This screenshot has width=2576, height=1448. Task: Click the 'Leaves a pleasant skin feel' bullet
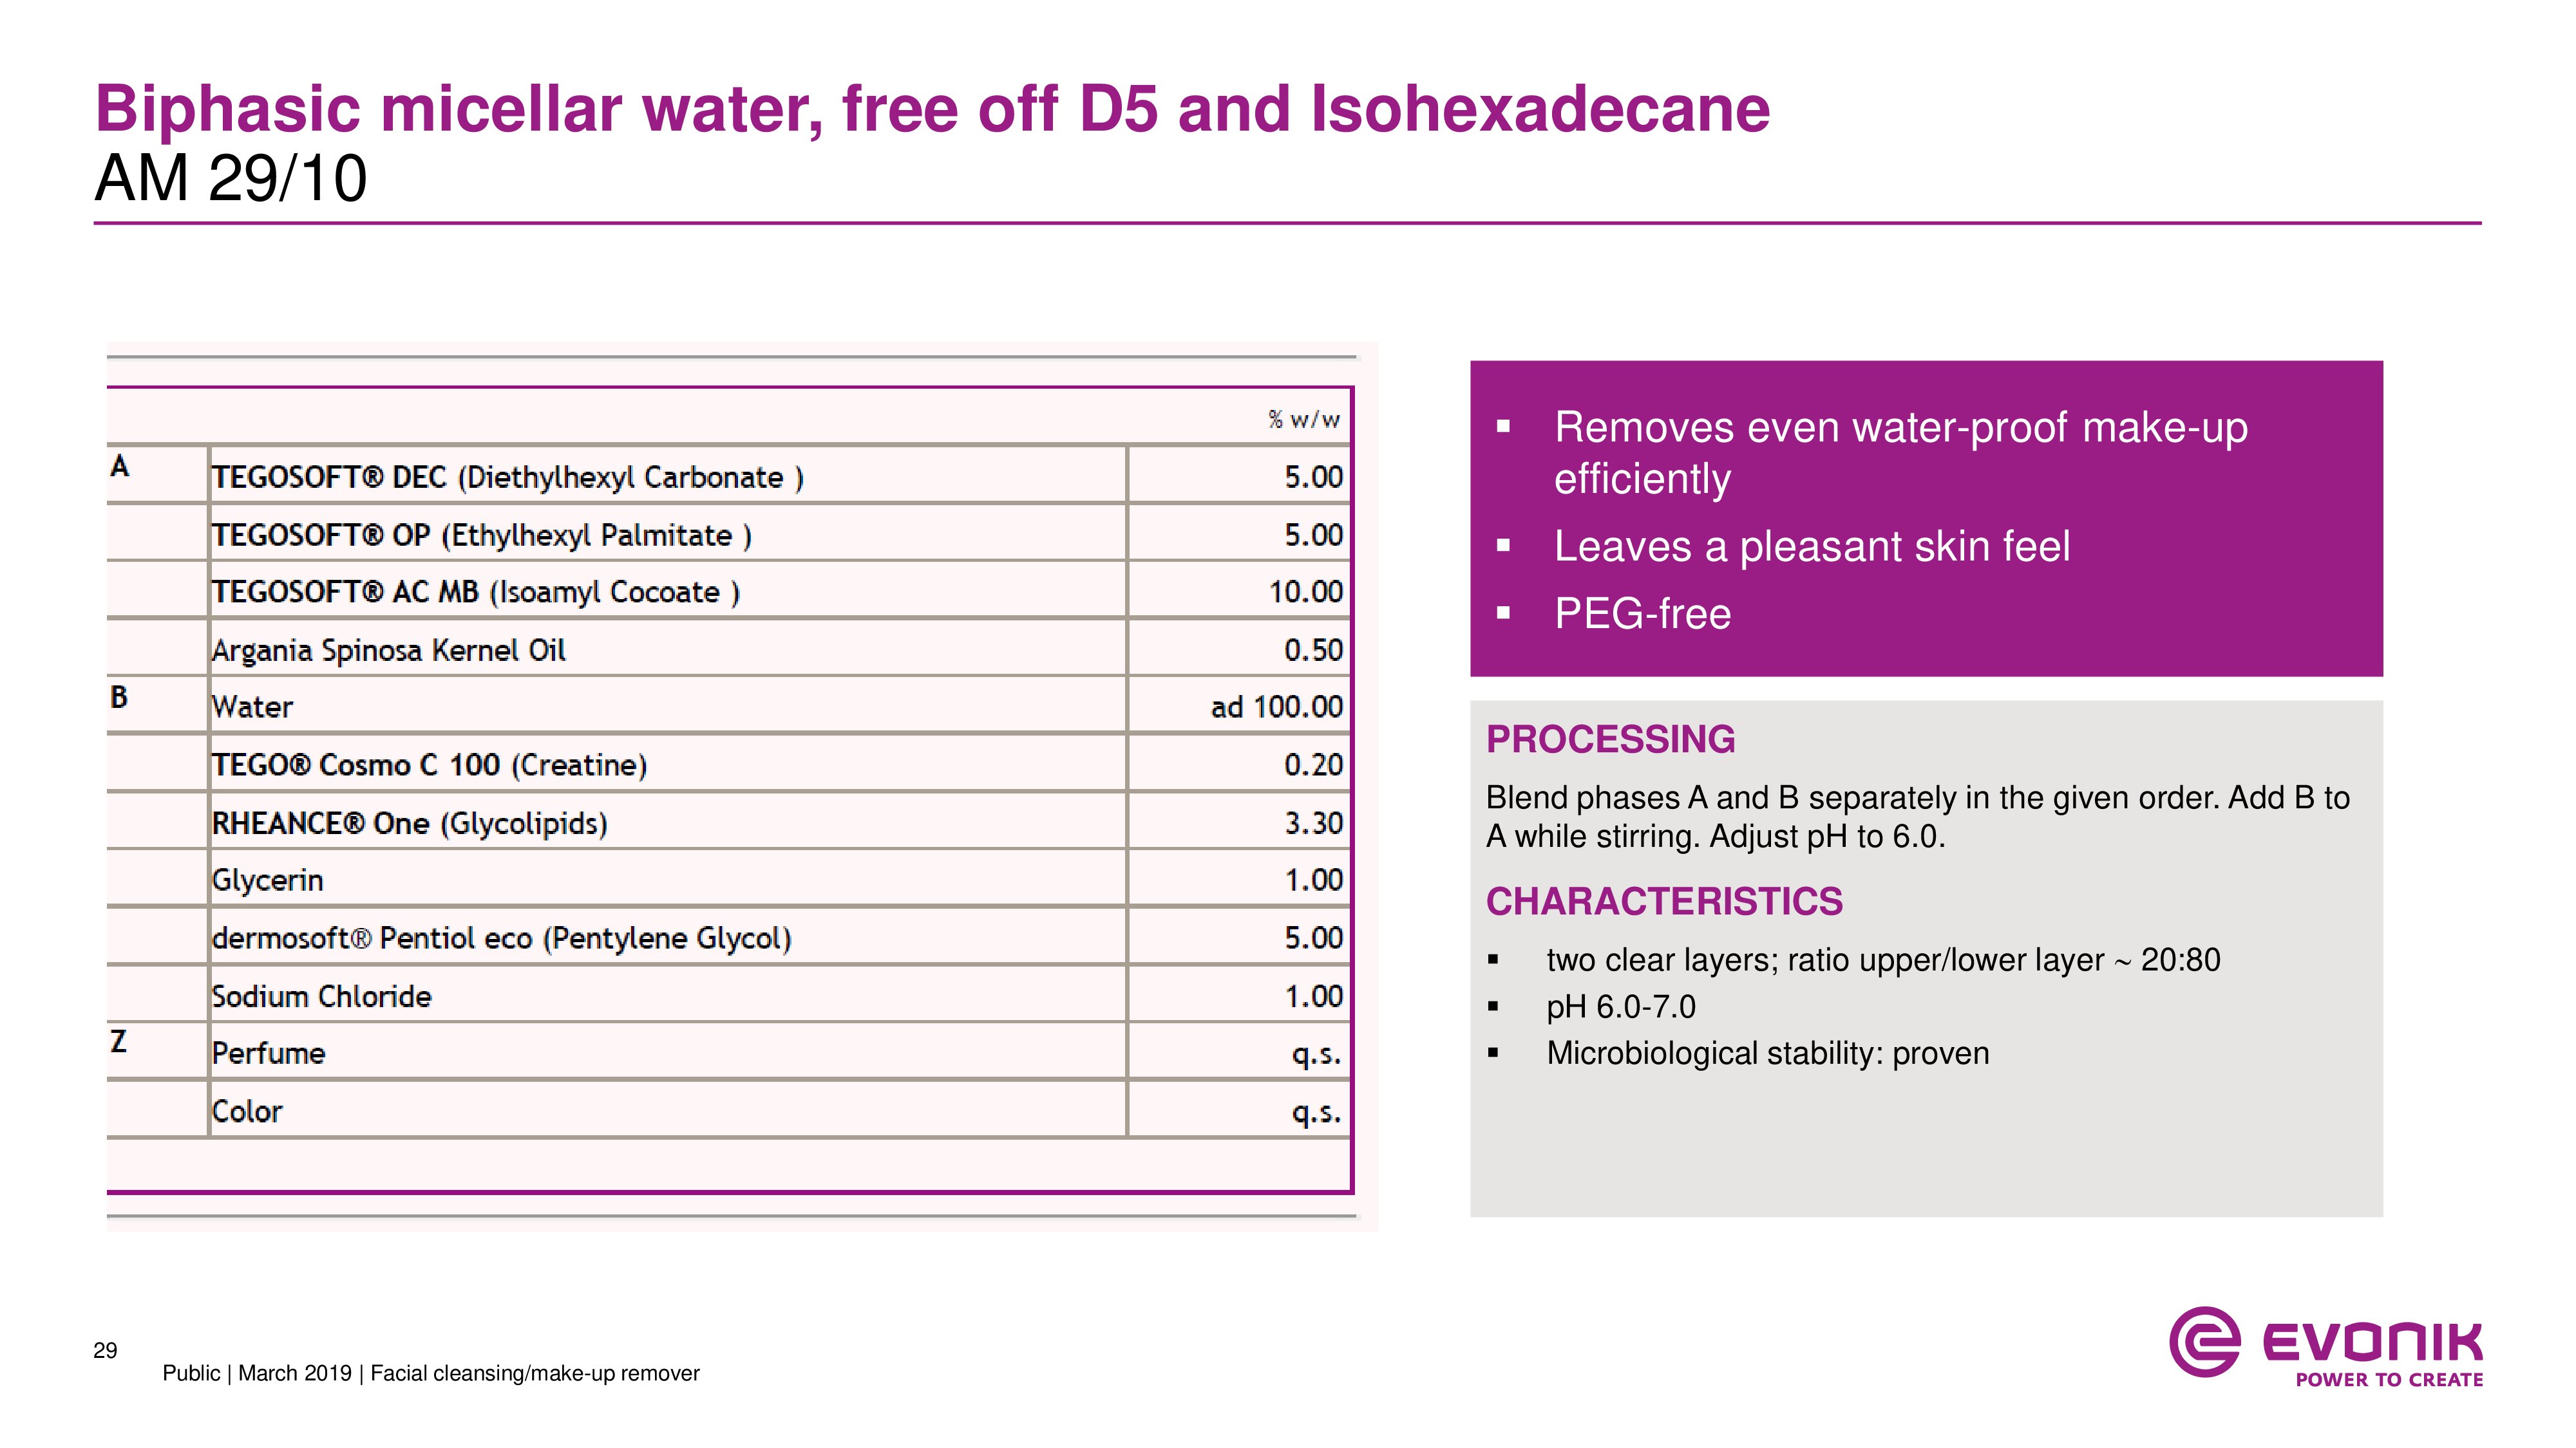1811,546
